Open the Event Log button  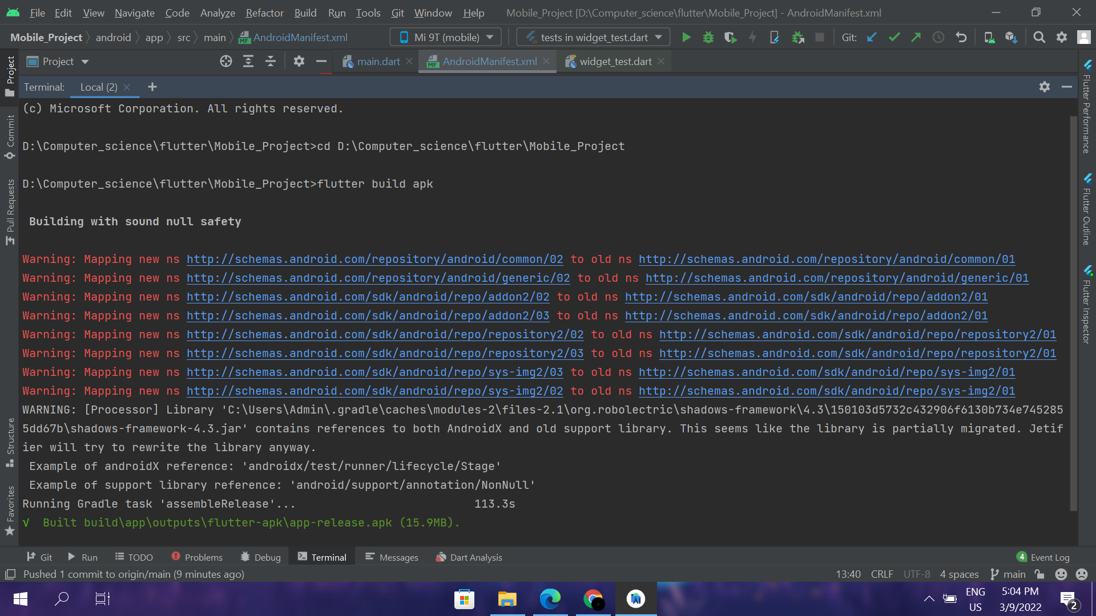click(x=1043, y=557)
